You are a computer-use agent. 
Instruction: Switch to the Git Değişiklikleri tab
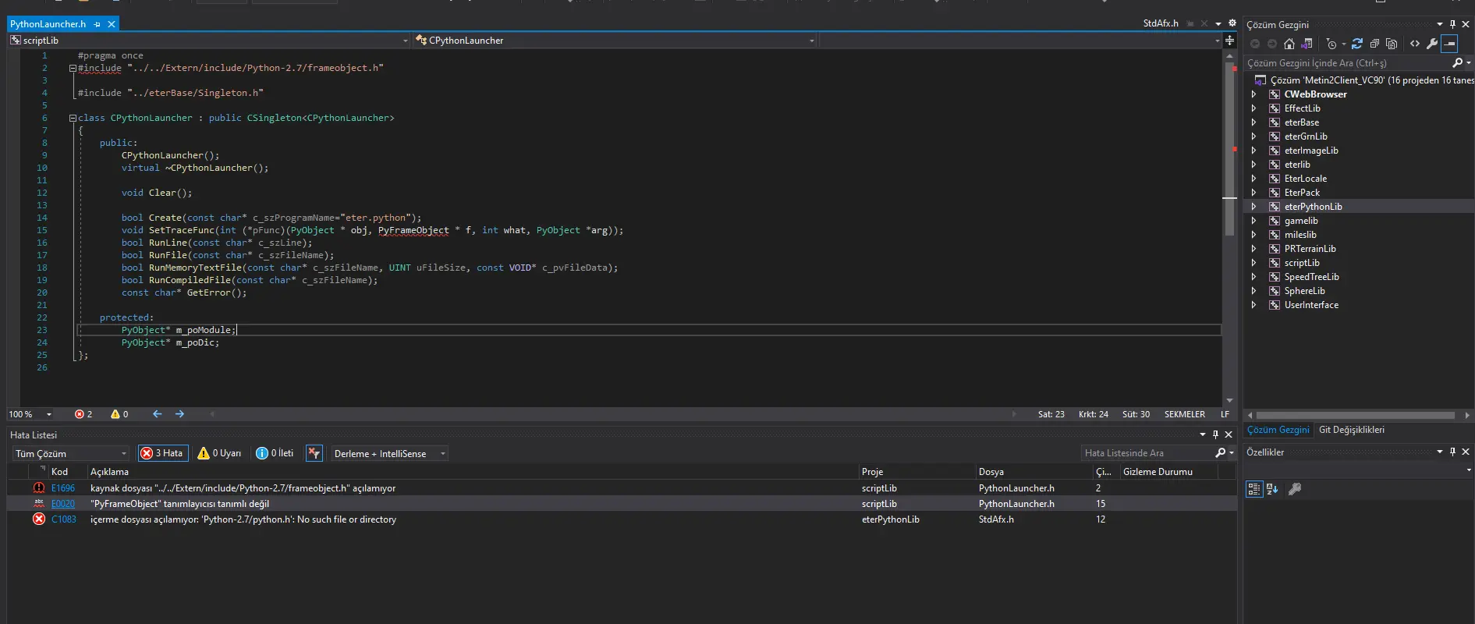[1351, 430]
